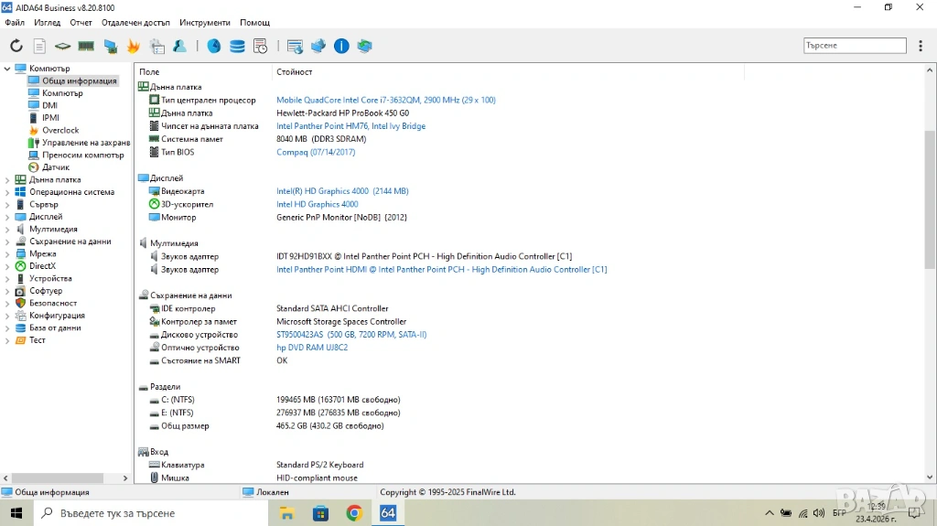937x526 pixels.
Task: Open the Инструменти menu
Action: click(x=205, y=22)
